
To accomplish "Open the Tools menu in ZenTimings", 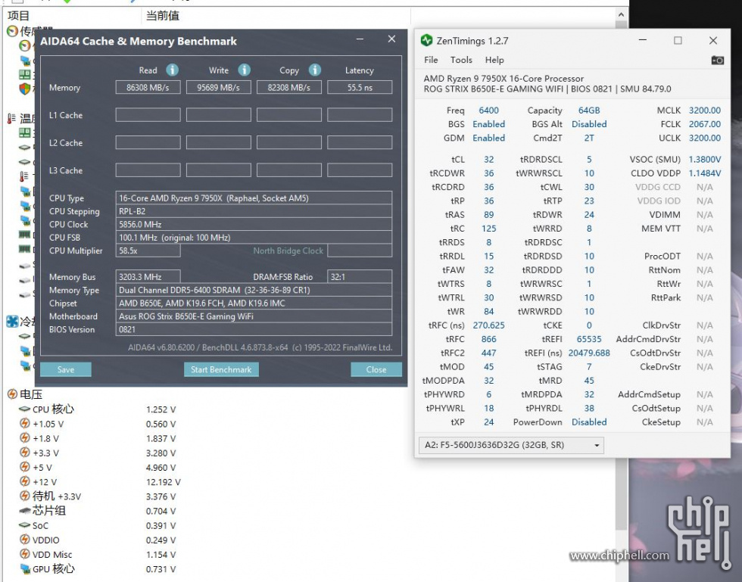I will pos(461,60).
